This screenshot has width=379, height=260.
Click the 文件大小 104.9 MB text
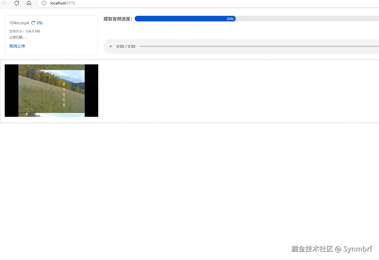[24, 31]
